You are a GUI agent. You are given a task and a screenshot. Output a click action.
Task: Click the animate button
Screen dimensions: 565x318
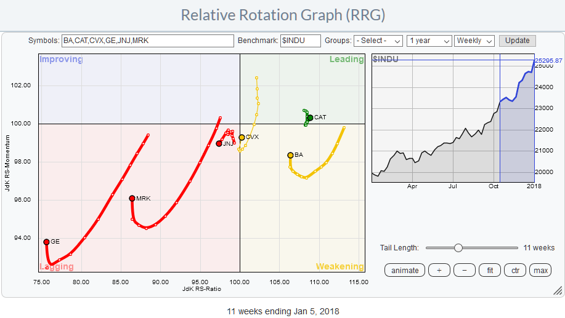(405, 271)
